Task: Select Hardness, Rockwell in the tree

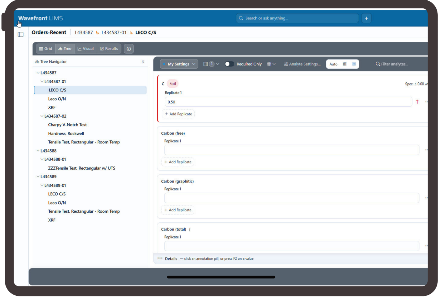Action: pos(66,134)
